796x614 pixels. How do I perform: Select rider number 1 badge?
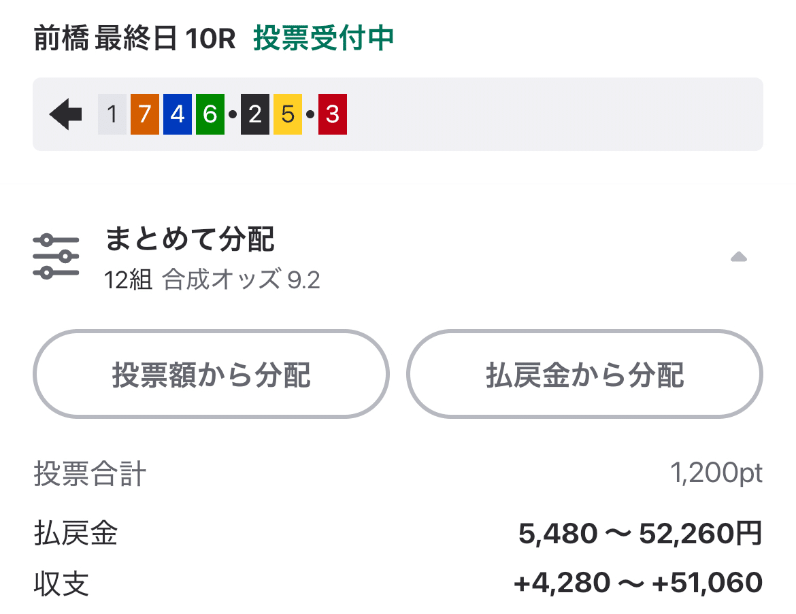tap(111, 114)
